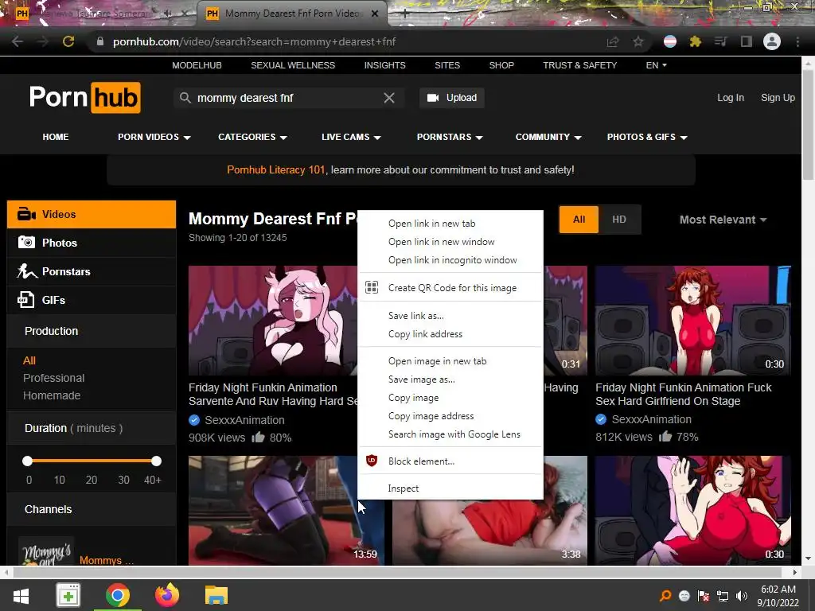Open a new tab with plus button
Viewport: 815px width, 611px height.
[x=405, y=14]
